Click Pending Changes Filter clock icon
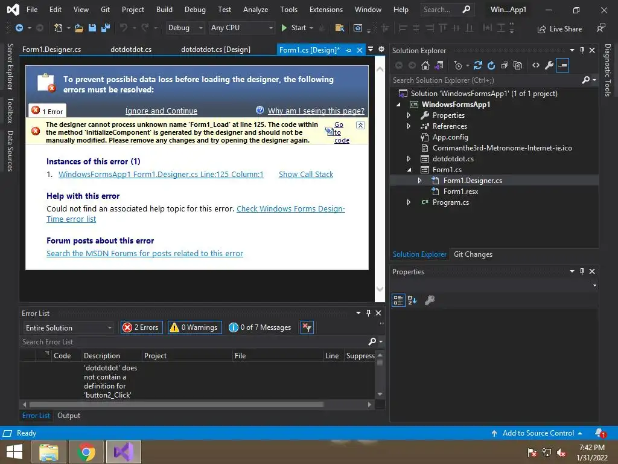Image resolution: width=618 pixels, height=464 pixels. pyautogui.click(x=458, y=65)
